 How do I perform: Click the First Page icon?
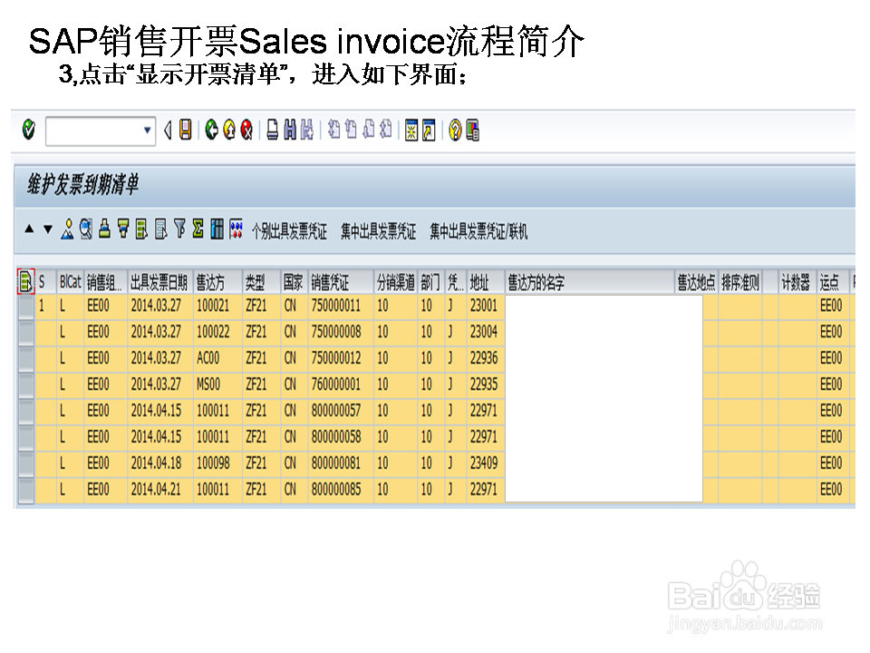coord(333,131)
